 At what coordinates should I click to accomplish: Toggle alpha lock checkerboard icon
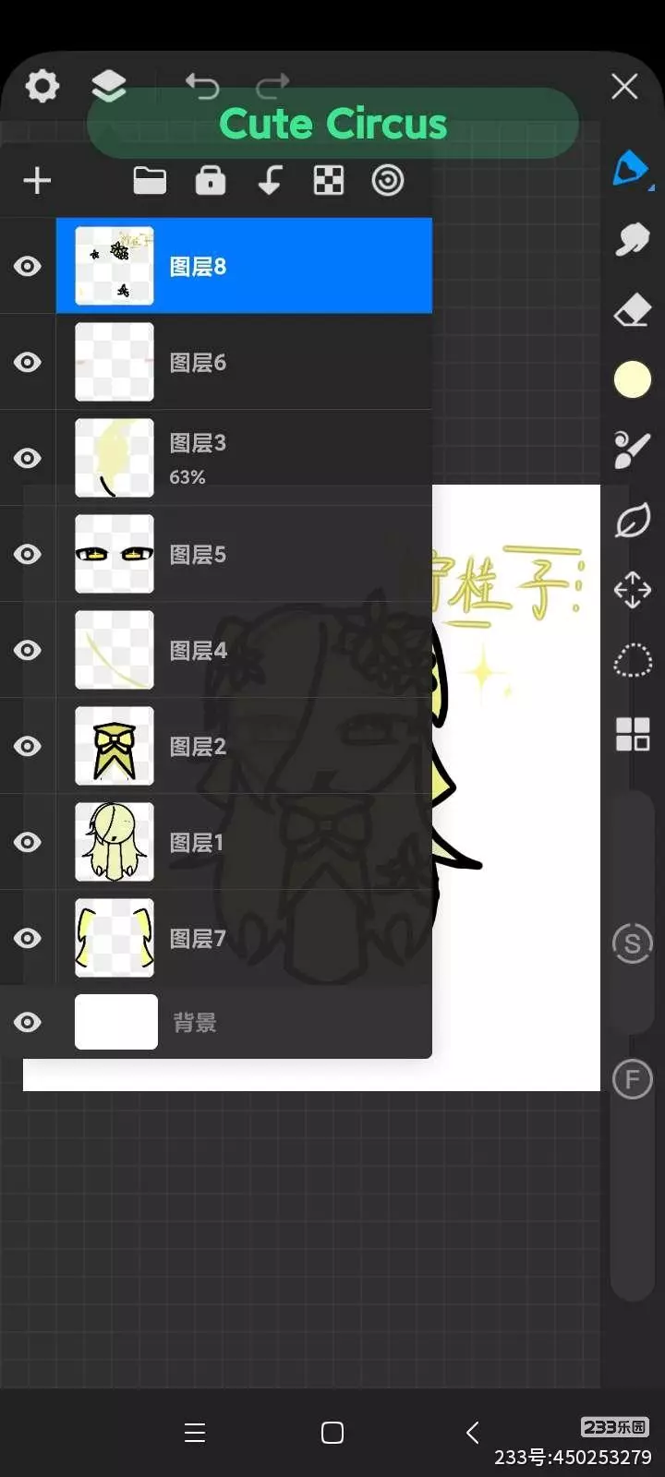point(329,180)
